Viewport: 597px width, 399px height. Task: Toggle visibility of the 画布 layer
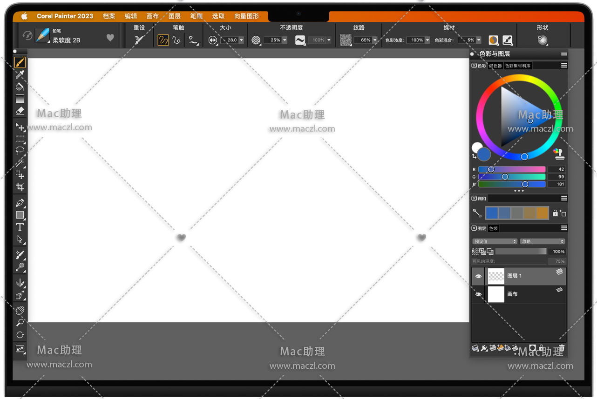click(478, 294)
